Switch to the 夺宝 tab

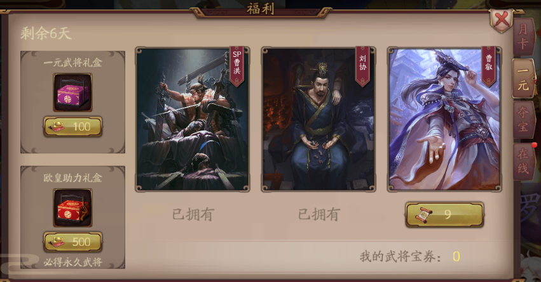coord(523,119)
